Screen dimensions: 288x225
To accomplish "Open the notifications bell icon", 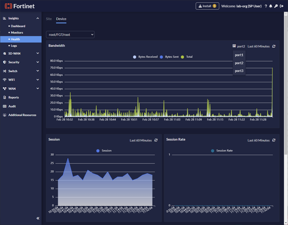I will (x=271, y=6).
